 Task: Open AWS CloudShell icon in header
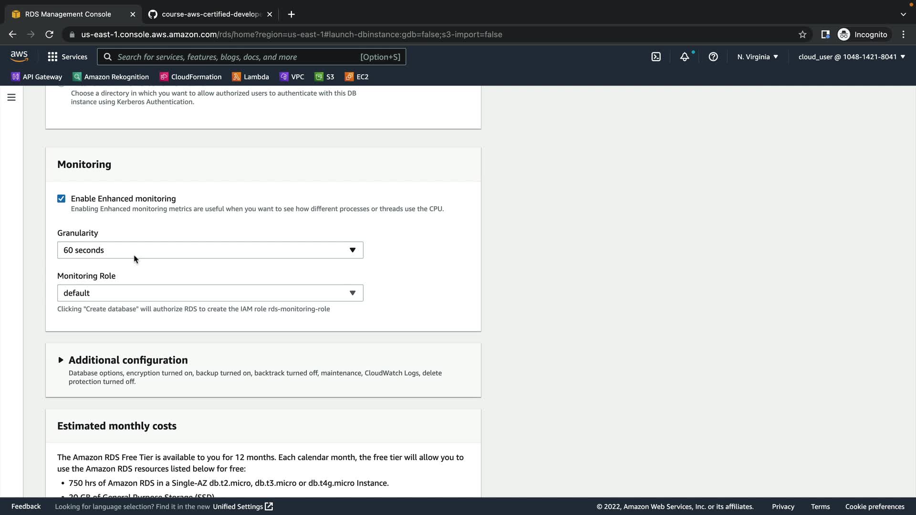[x=656, y=57]
